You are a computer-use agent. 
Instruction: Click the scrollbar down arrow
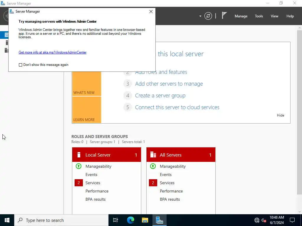coord(300,212)
